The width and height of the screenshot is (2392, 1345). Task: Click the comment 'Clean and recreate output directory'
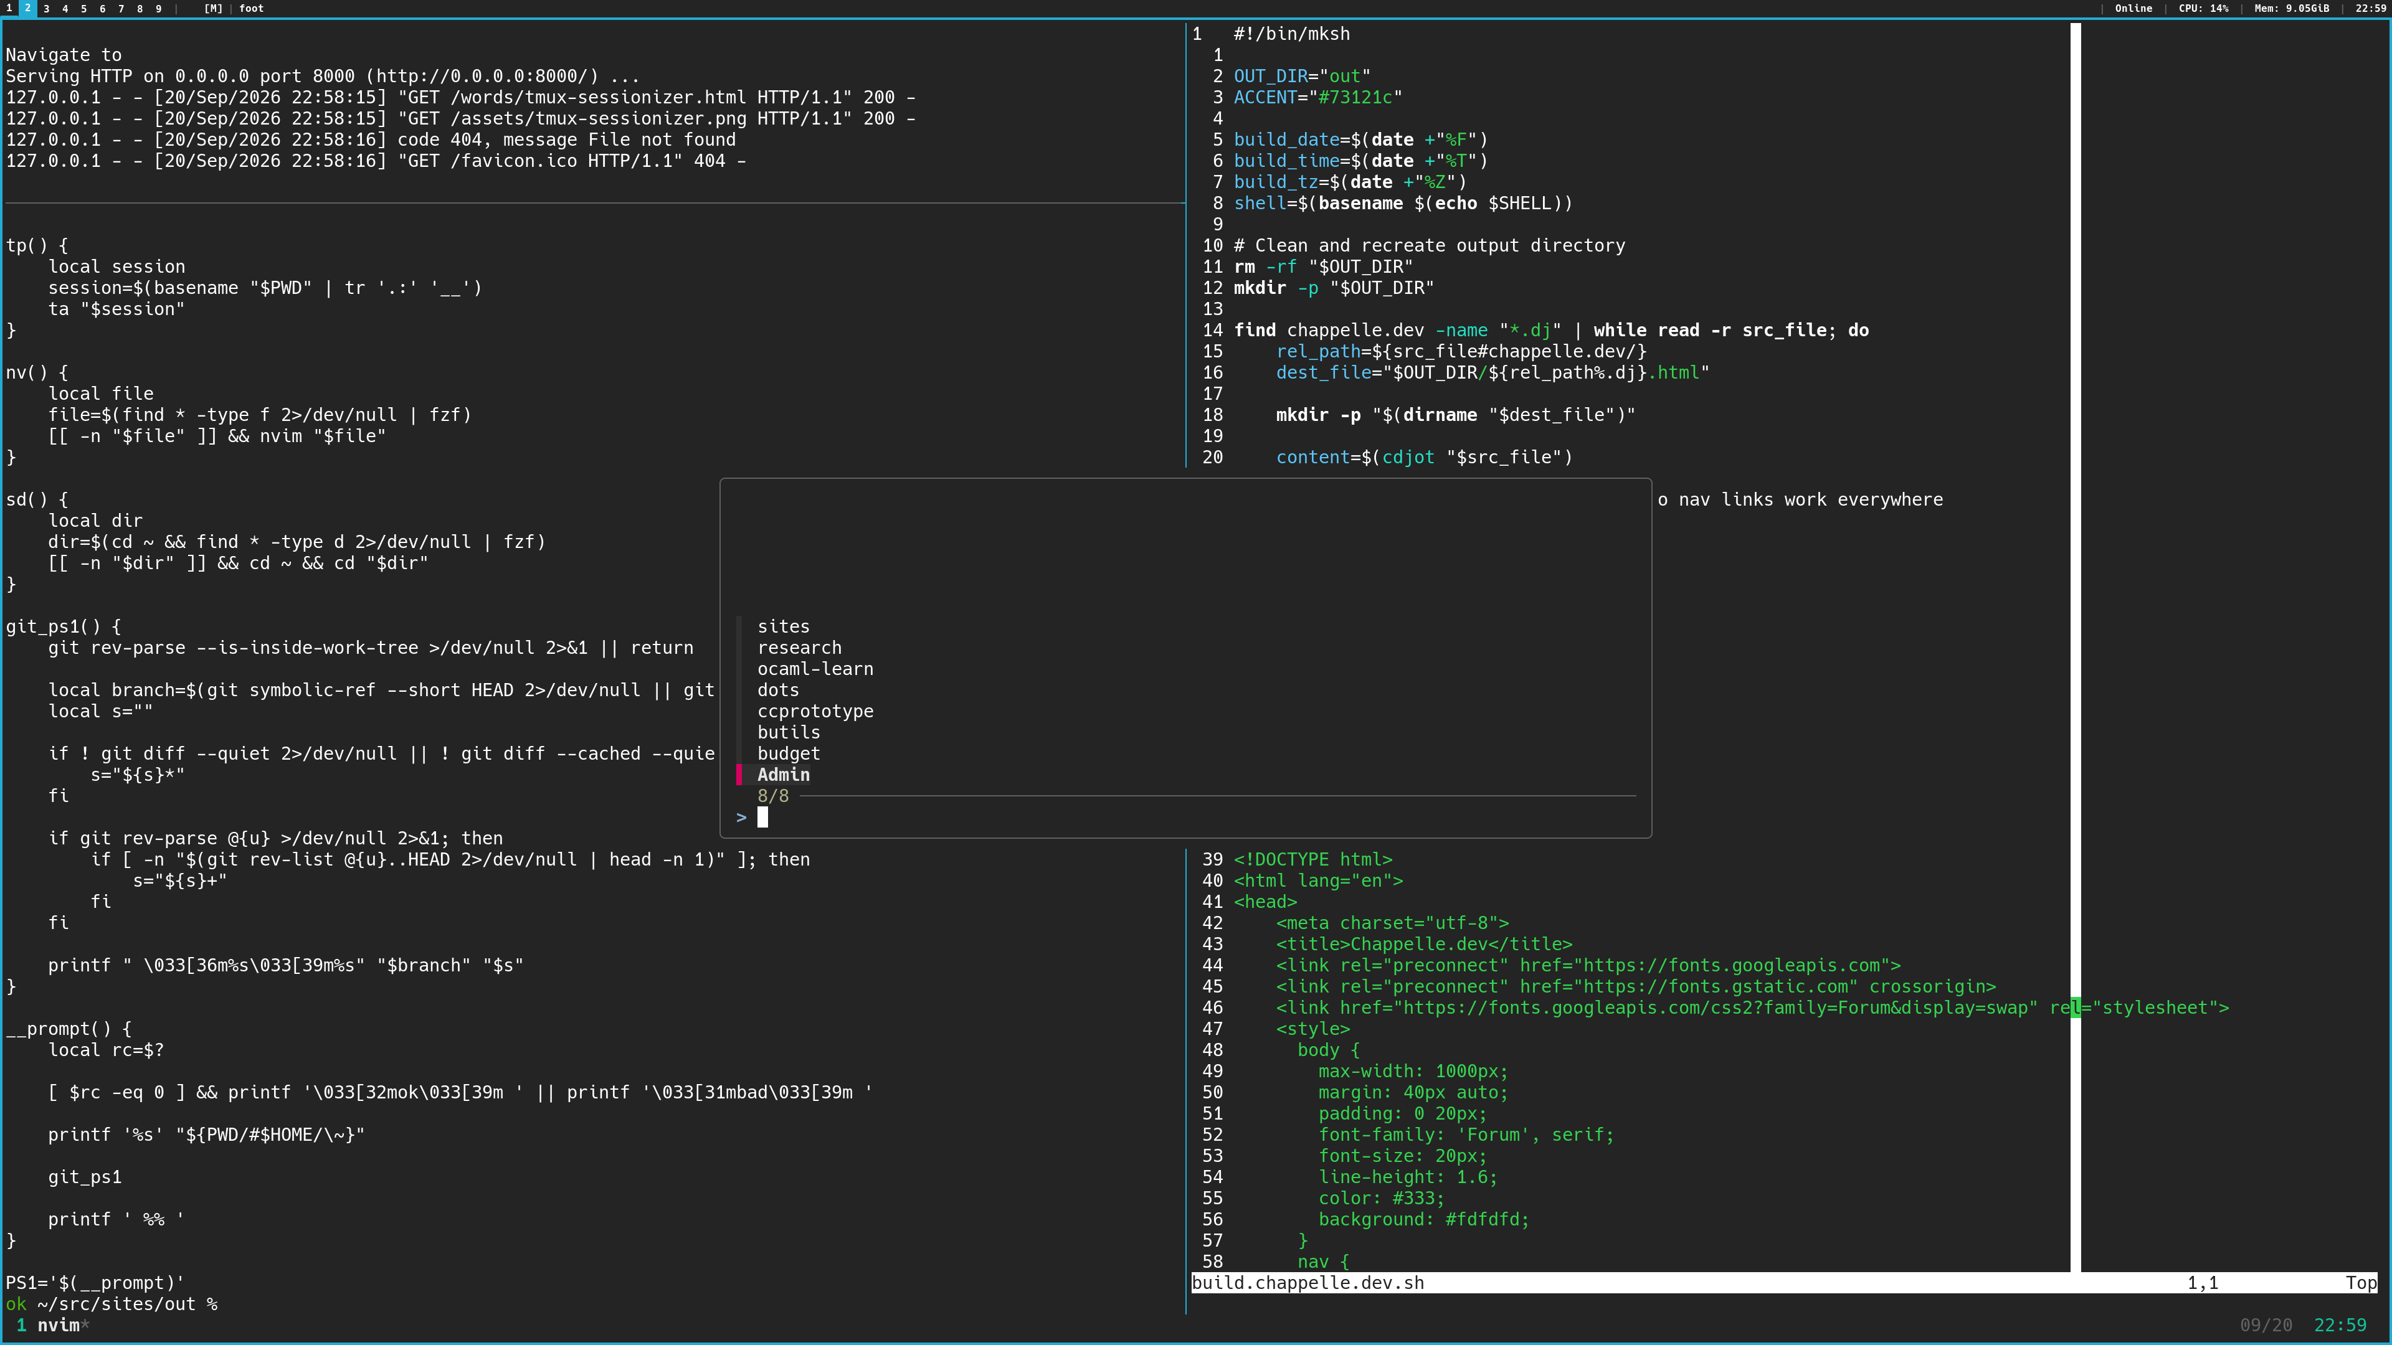tap(1429, 246)
